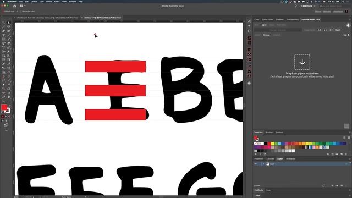This screenshot has height=198, width=352.
Task: Click the fill/stroke indicator in Swatches panel
Action: 256,138
